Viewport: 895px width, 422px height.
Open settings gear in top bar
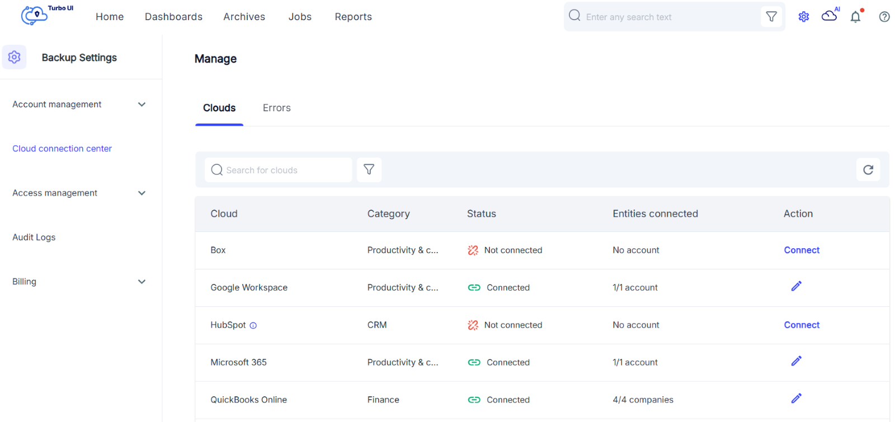coord(804,17)
